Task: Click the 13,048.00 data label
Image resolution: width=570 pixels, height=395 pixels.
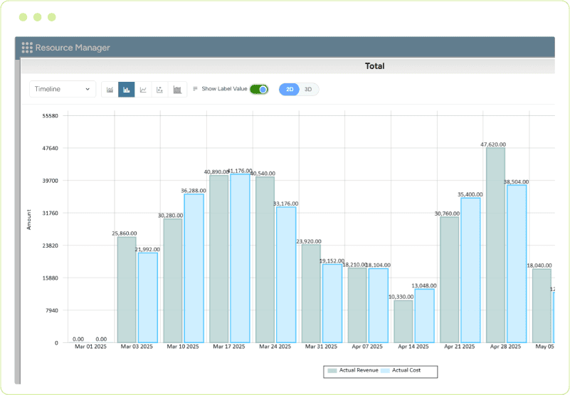Action: pyautogui.click(x=424, y=286)
